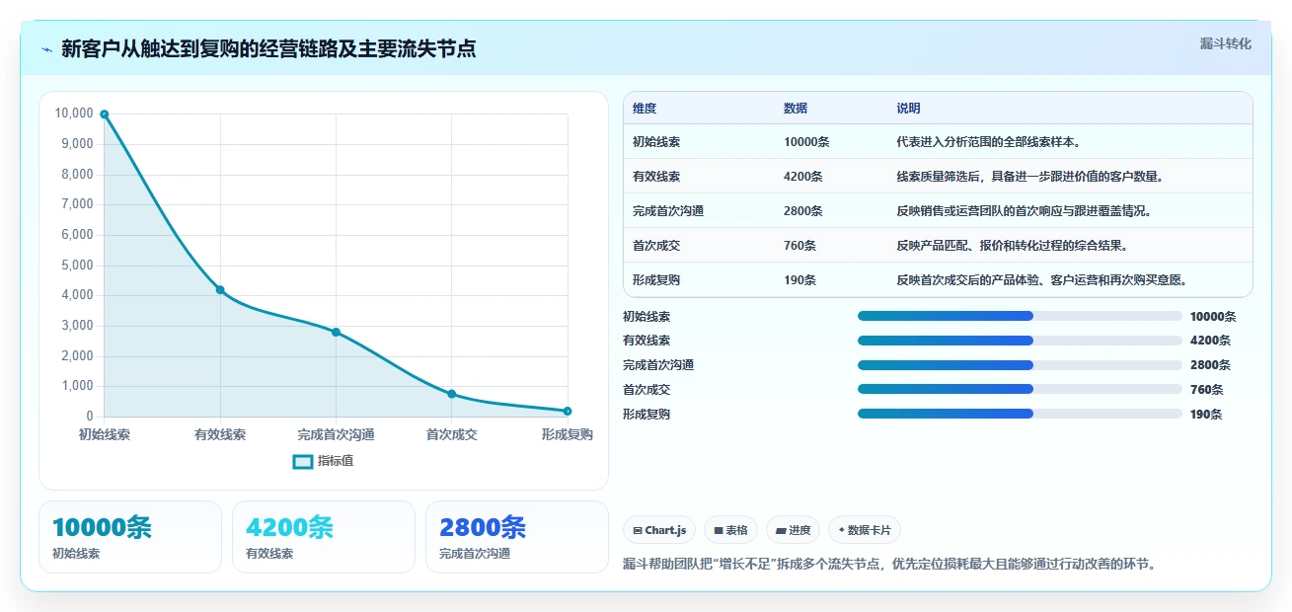
Task: Click the chart data point for 形成复购
Action: (x=568, y=411)
